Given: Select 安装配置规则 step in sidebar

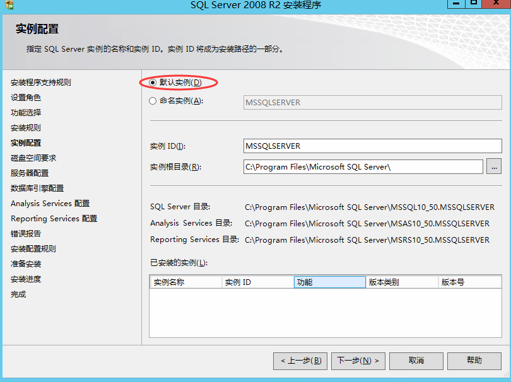Looking at the screenshot, I should pyautogui.click(x=33, y=249).
